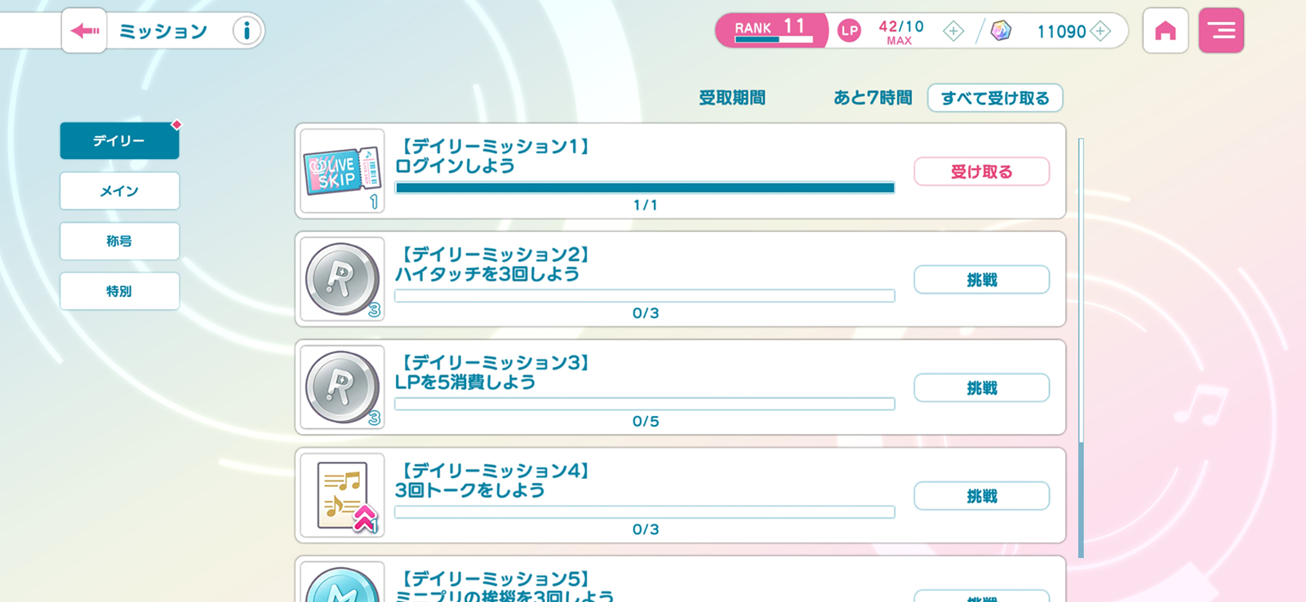The height and width of the screenshot is (602, 1306).
Task: Click the pink back arrow button
Action: pyautogui.click(x=84, y=31)
